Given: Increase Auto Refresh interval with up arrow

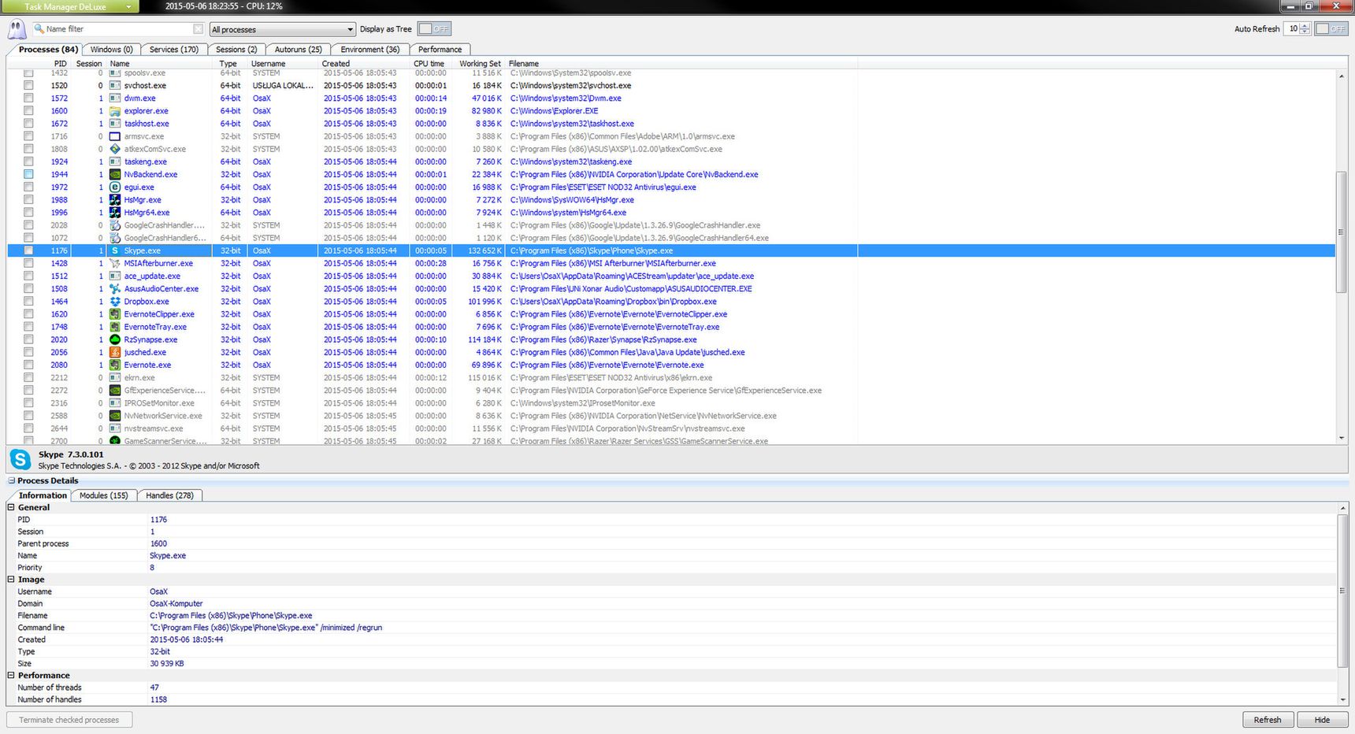Looking at the screenshot, I should (1305, 26).
